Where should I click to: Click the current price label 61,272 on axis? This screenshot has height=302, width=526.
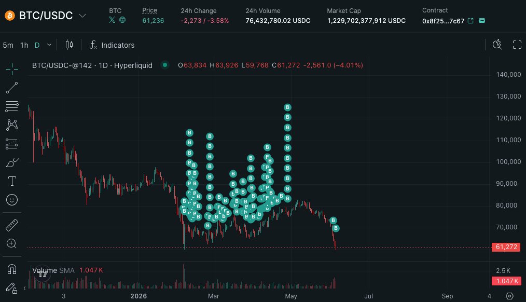click(506, 247)
